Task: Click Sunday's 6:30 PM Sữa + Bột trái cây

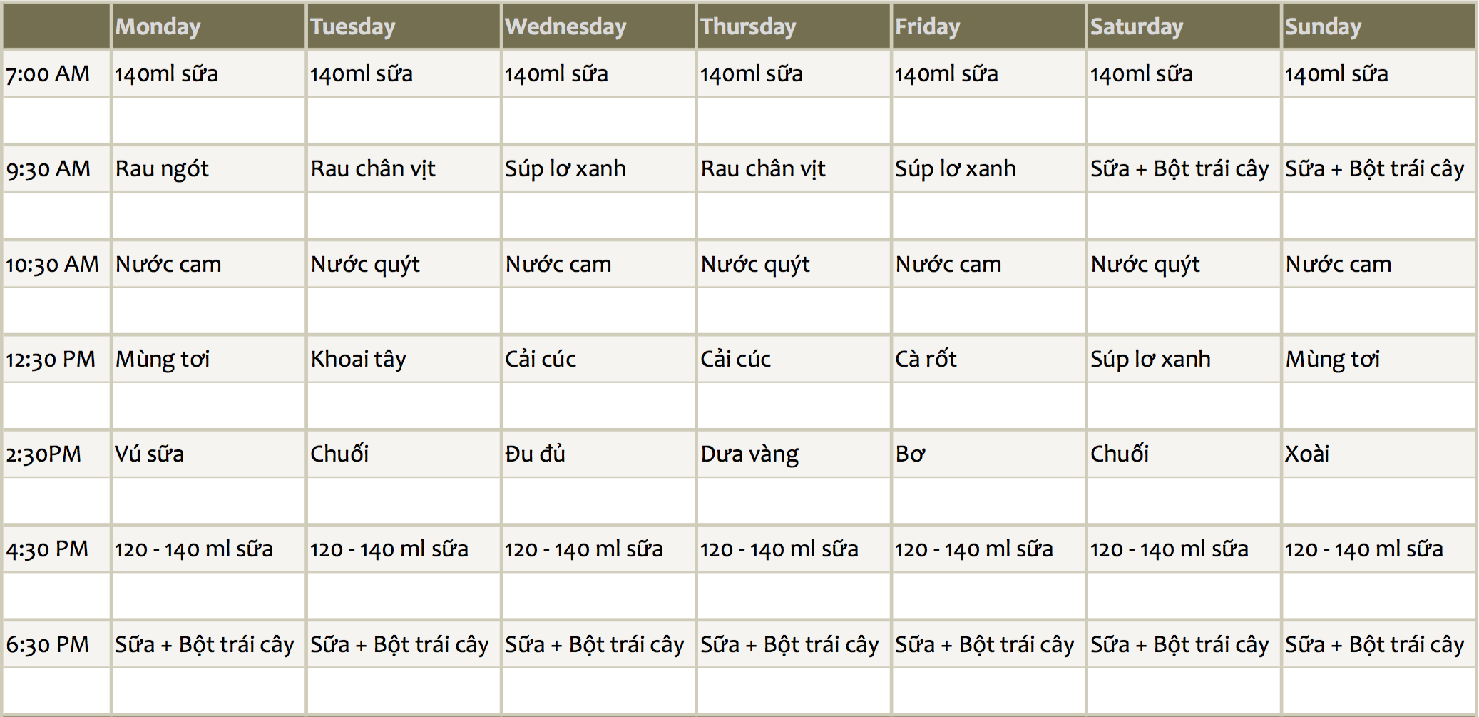Action: point(1378,644)
